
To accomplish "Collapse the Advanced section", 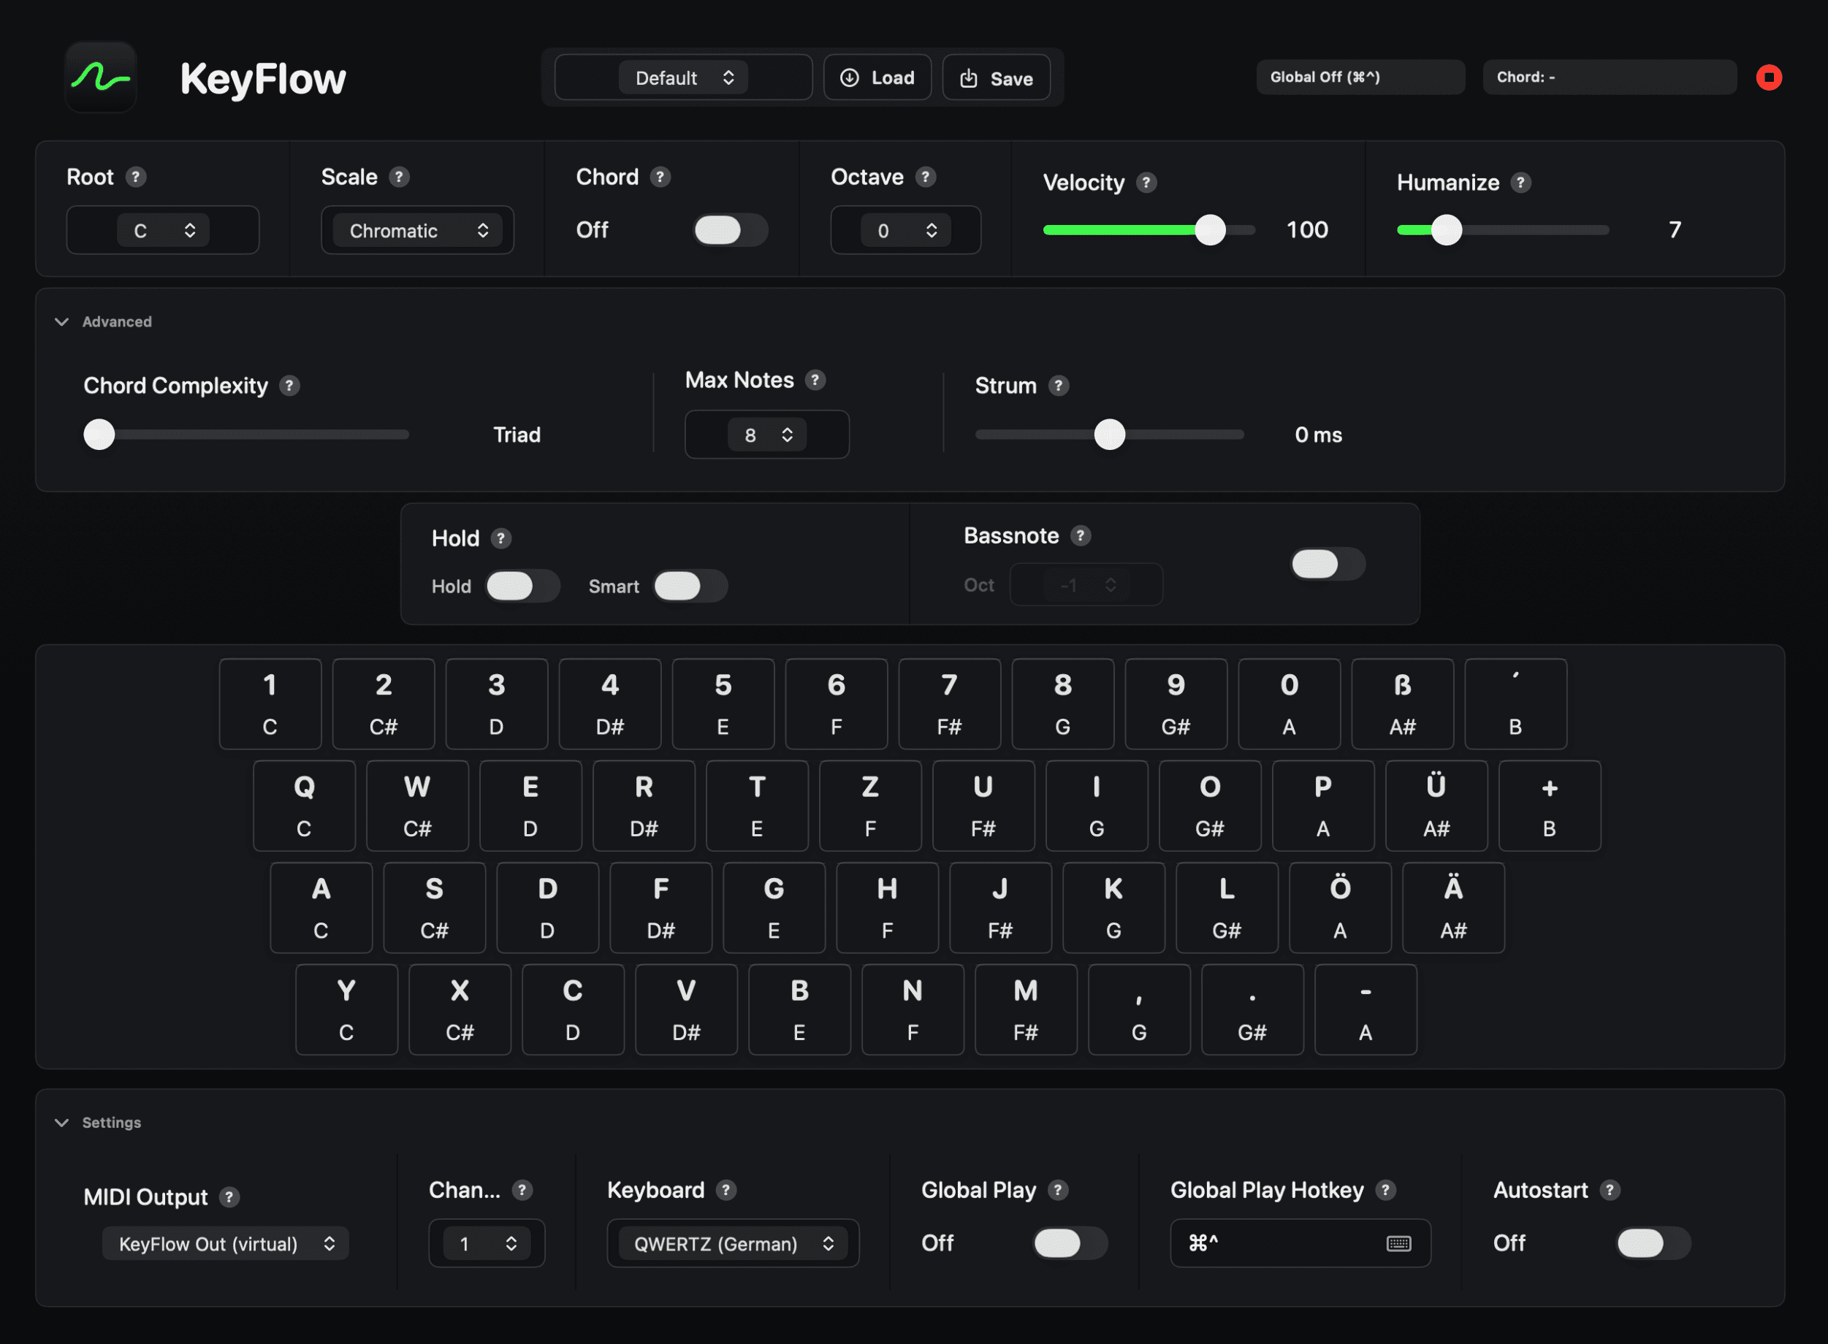I will [62, 322].
